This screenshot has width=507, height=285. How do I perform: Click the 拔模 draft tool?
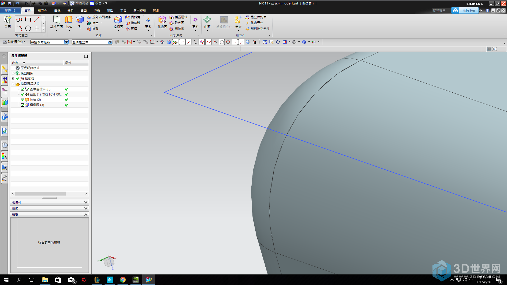point(131,29)
